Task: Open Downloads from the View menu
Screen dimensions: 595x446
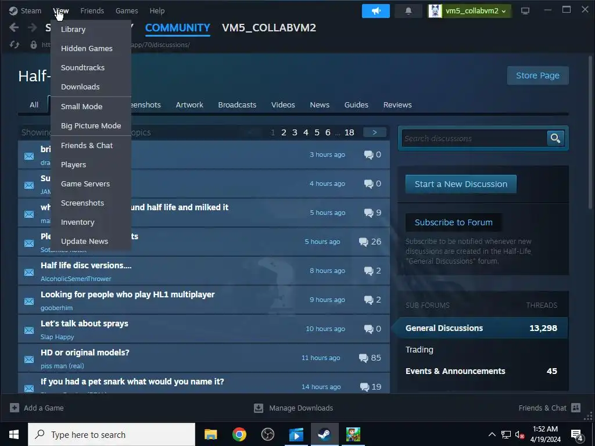Action: pyautogui.click(x=91, y=87)
